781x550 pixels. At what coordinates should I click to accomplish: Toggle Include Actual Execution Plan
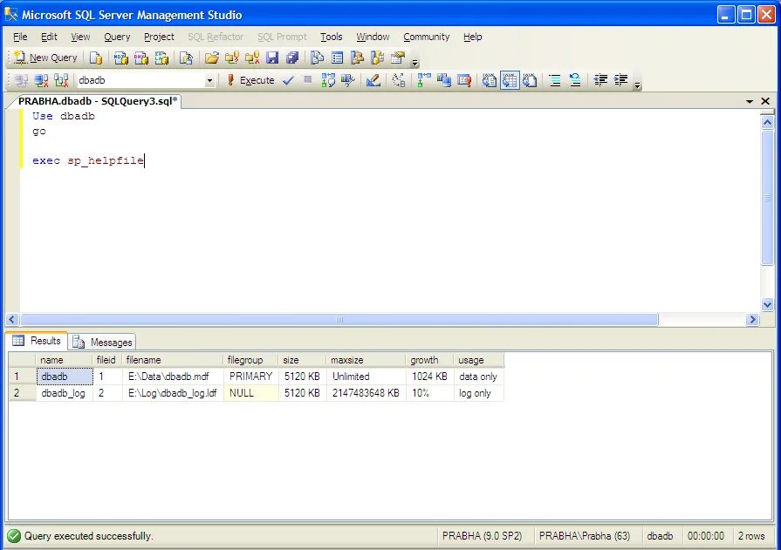click(423, 80)
